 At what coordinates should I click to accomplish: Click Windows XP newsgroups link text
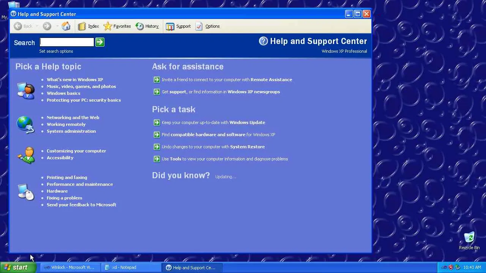pos(254,92)
